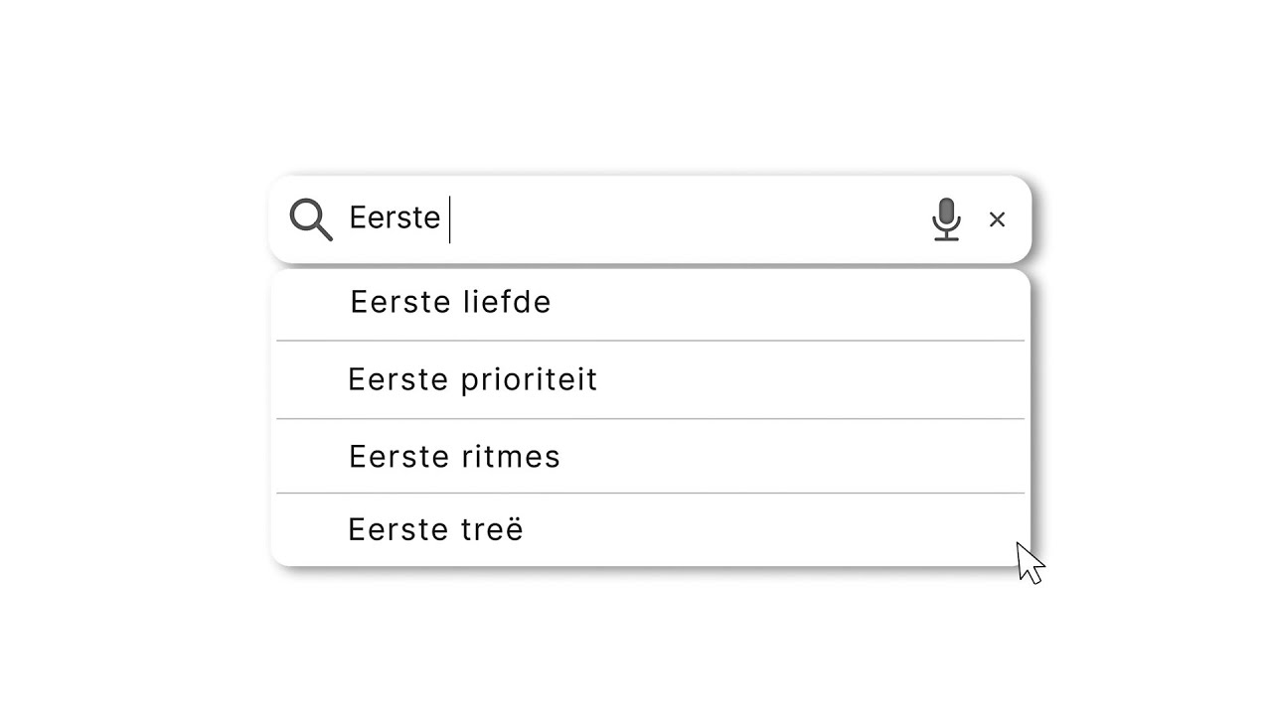The image size is (1272, 715).
Task: Click the magnifying glass search icon
Action: [310, 219]
